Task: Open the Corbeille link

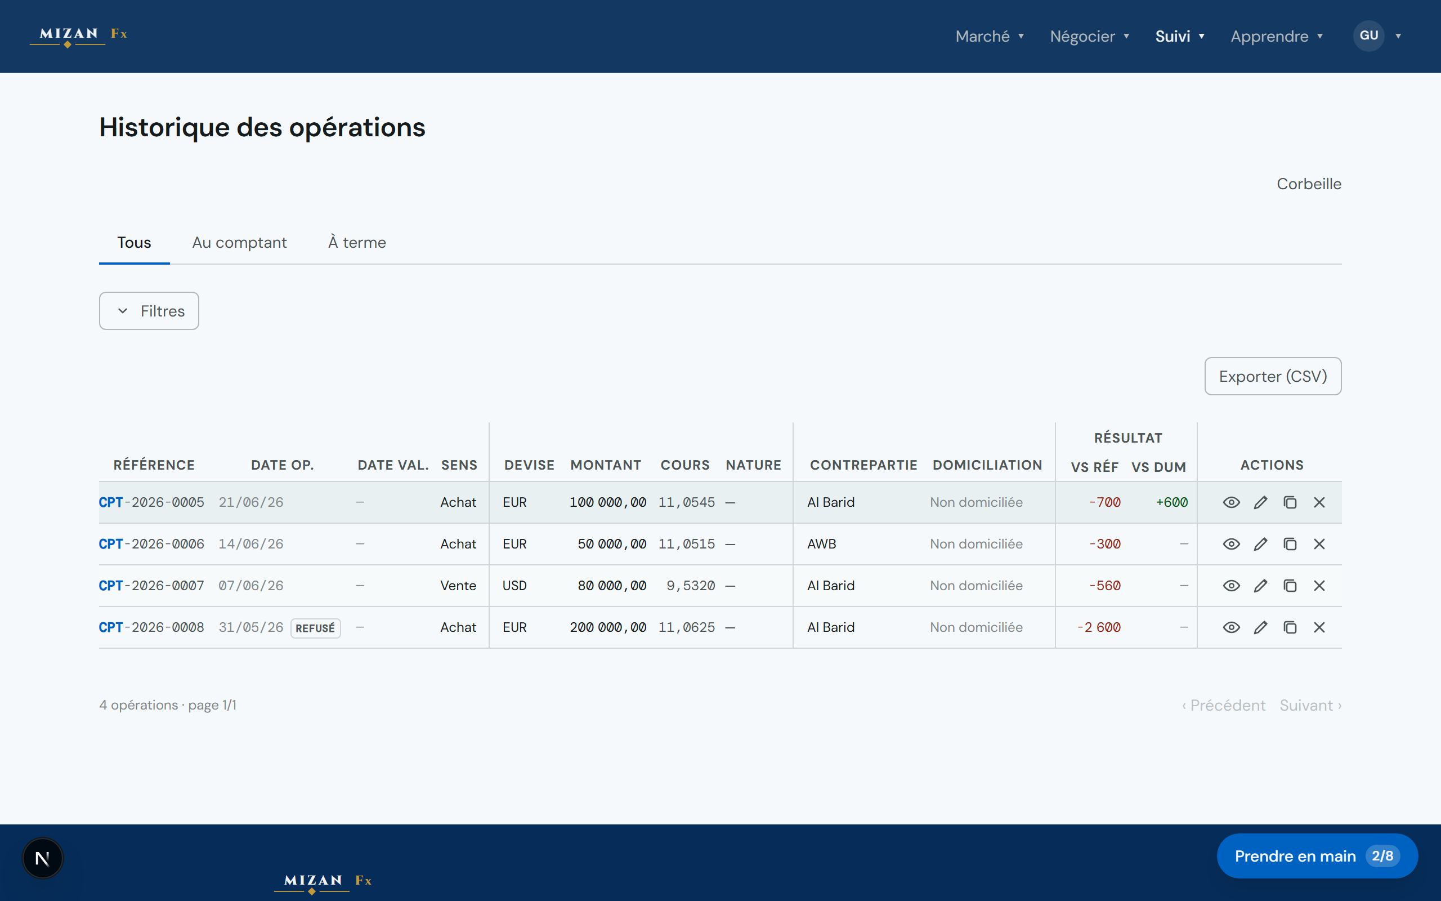Action: (x=1309, y=184)
